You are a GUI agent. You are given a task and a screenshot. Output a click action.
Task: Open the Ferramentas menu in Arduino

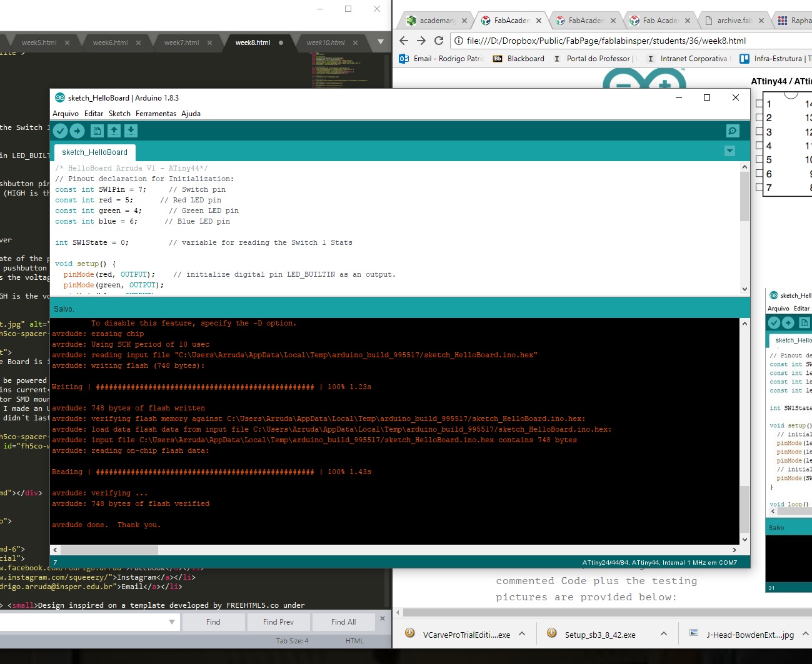coord(156,114)
